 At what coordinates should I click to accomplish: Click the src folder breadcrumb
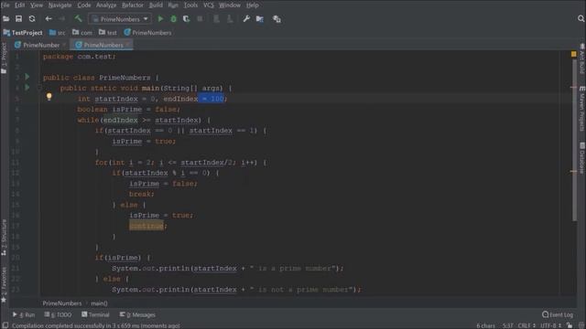click(57, 33)
